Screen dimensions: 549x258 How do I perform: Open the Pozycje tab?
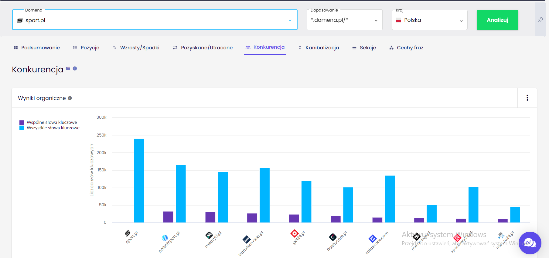tap(86, 48)
